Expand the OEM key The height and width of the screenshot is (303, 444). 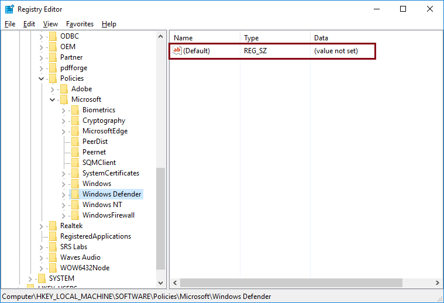41,47
